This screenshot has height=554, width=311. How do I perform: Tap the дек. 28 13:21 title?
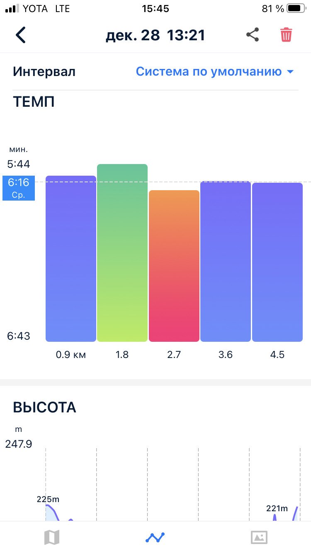coord(155,35)
